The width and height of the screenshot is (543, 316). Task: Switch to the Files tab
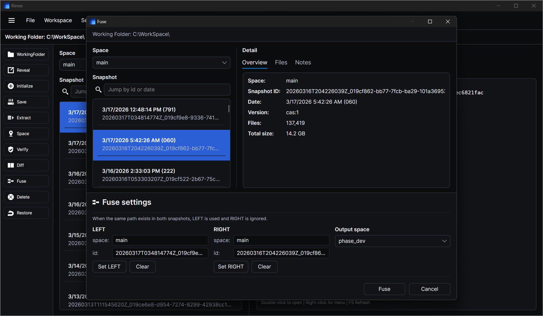click(x=281, y=62)
